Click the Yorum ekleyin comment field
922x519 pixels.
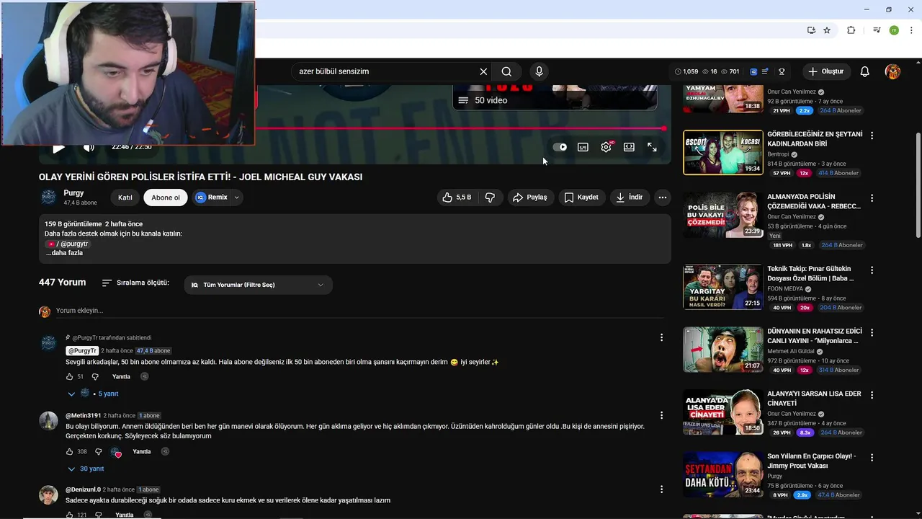(x=360, y=311)
